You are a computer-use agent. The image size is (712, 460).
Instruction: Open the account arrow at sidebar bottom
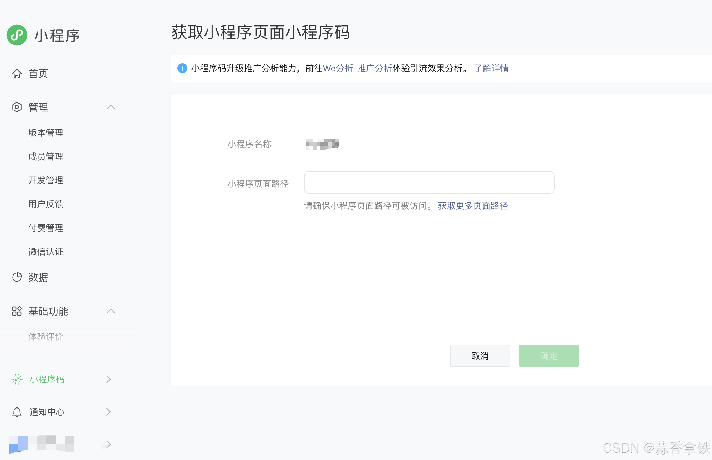[108, 444]
